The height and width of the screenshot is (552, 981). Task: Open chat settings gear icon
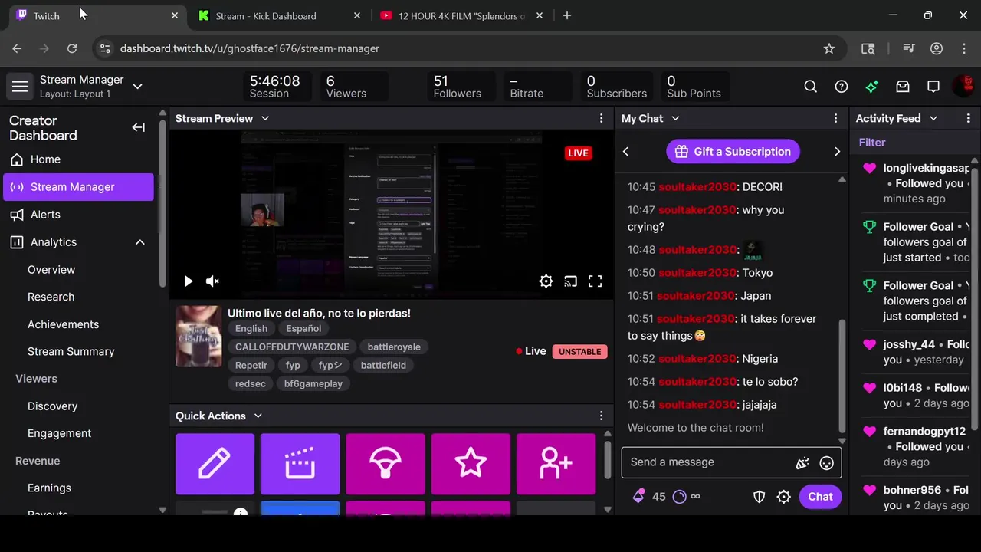(783, 497)
